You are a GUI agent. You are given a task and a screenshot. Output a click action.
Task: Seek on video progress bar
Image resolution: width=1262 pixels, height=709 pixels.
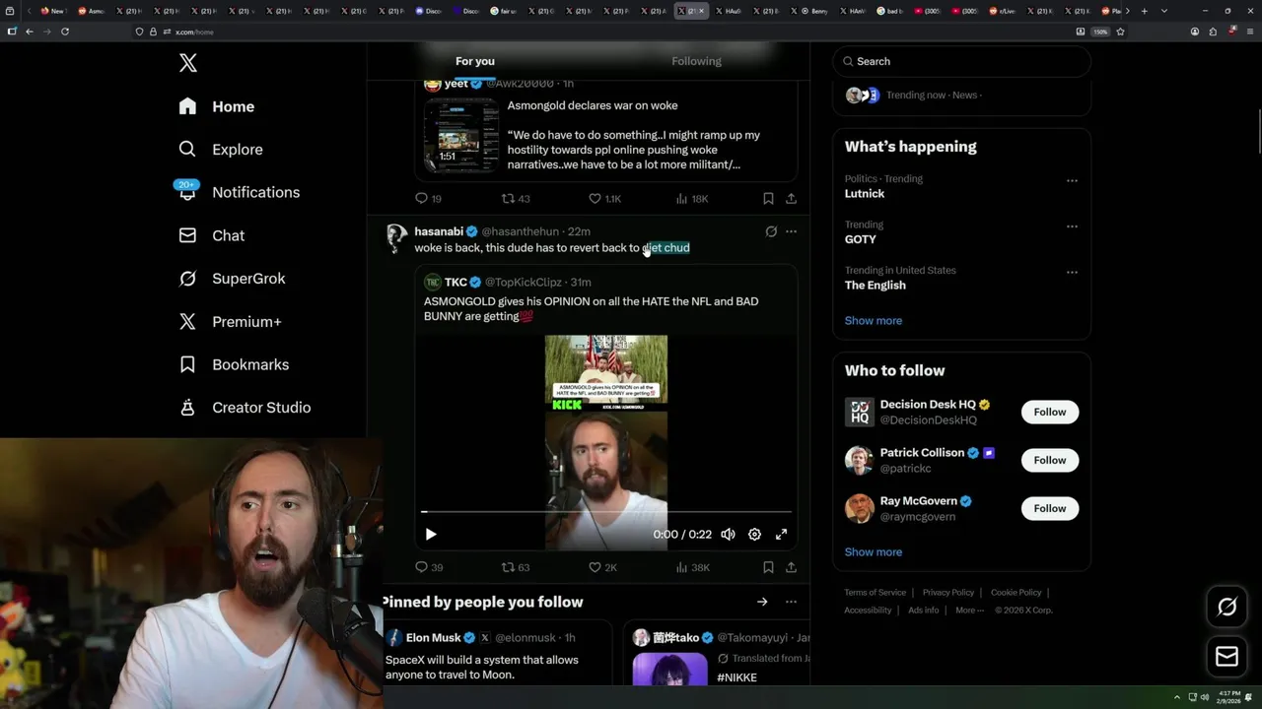[x=606, y=512]
